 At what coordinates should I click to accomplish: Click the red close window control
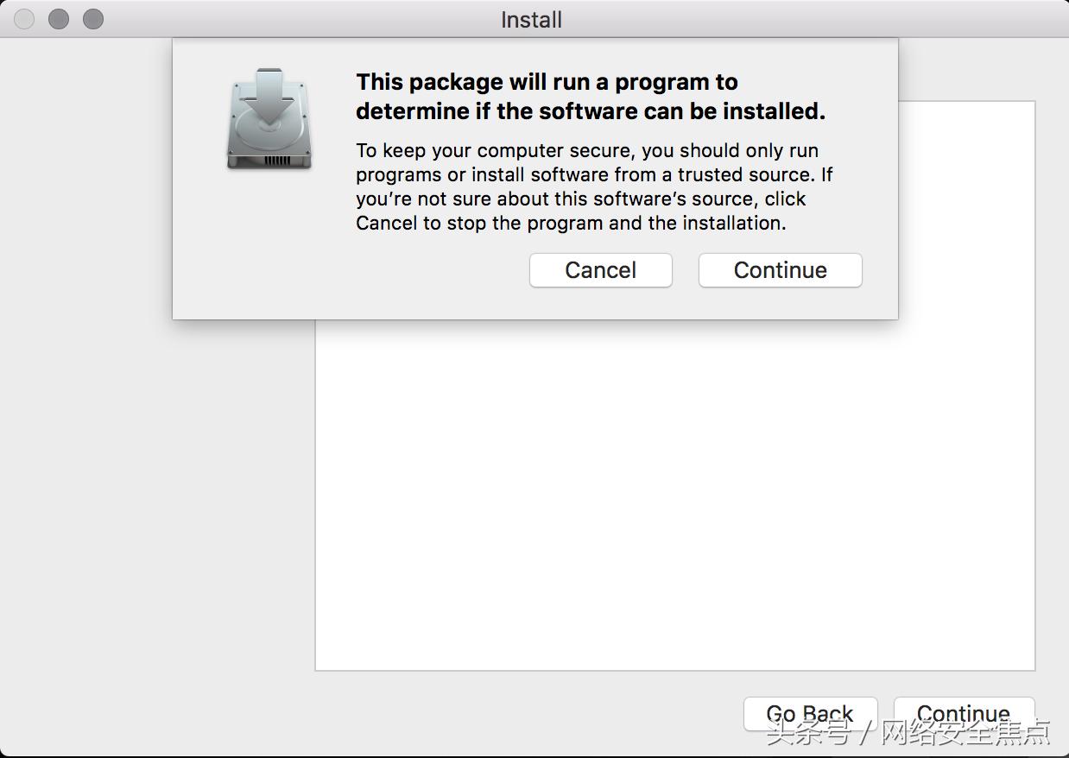[24, 18]
